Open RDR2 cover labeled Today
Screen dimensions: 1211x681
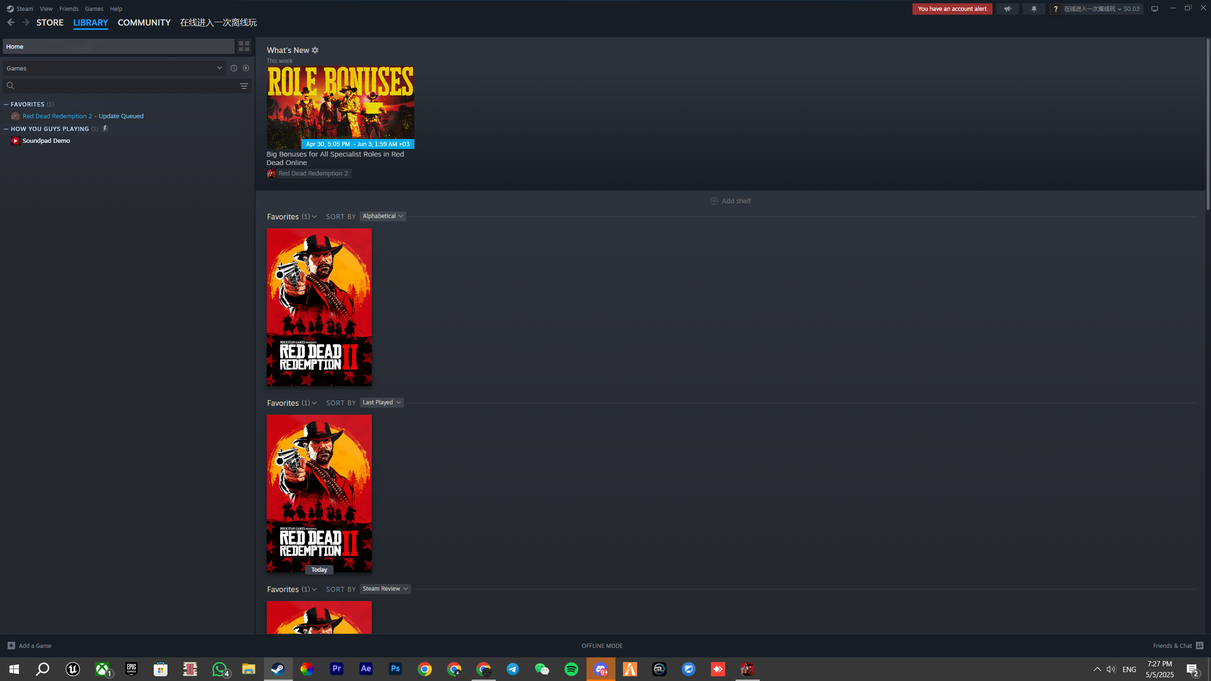pyautogui.click(x=319, y=493)
